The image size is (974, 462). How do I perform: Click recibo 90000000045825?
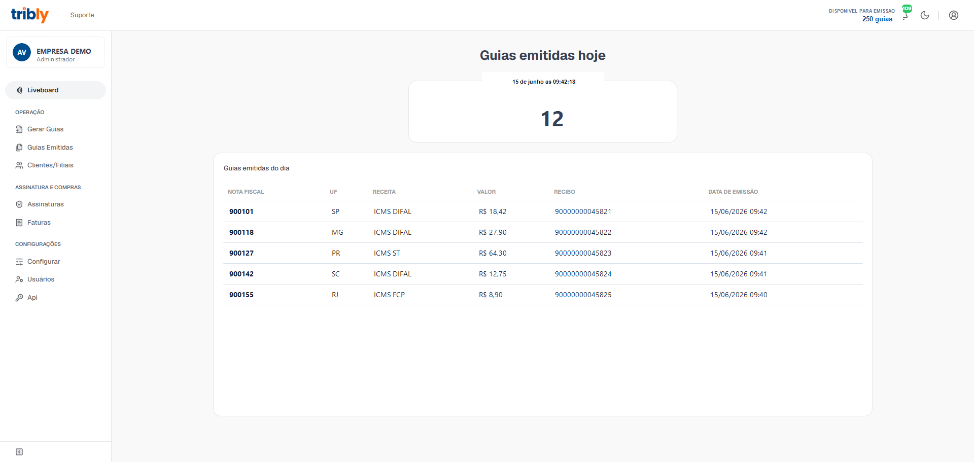[583, 295]
